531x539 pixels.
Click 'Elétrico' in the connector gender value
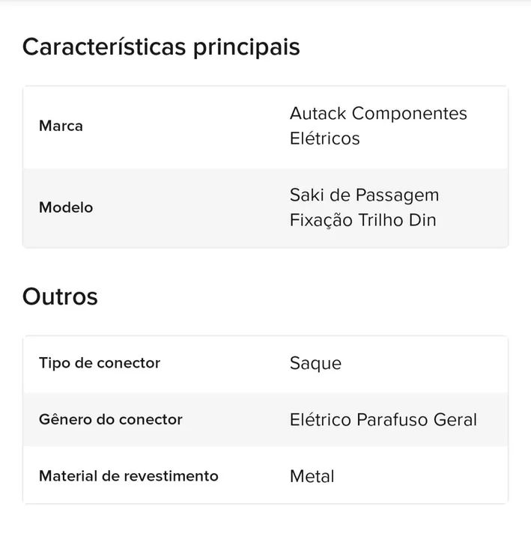click(x=320, y=419)
